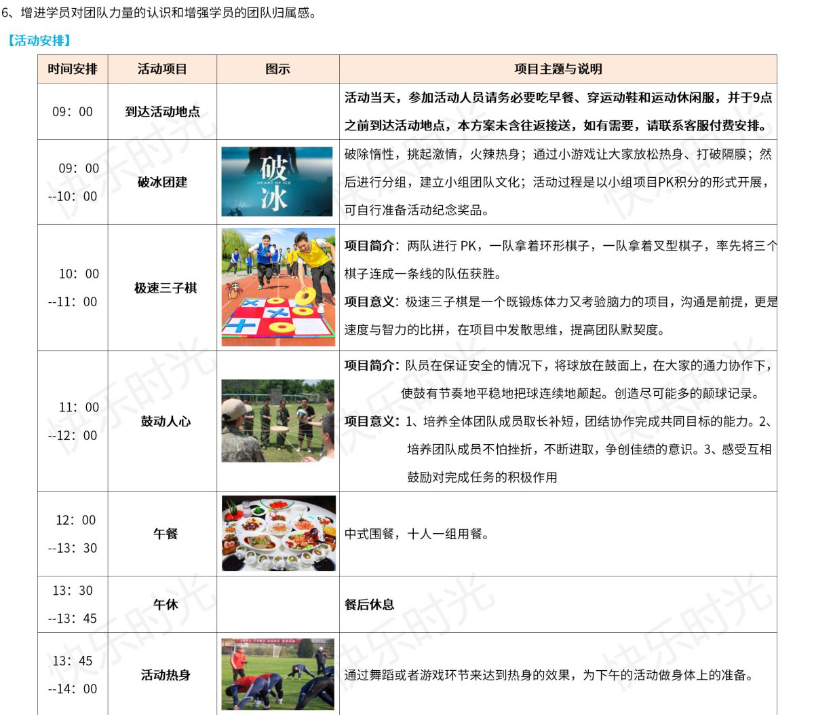The width and height of the screenshot is (814, 715).
Task: Open the Chinese banquet dishes thumbnail
Action: 278,533
